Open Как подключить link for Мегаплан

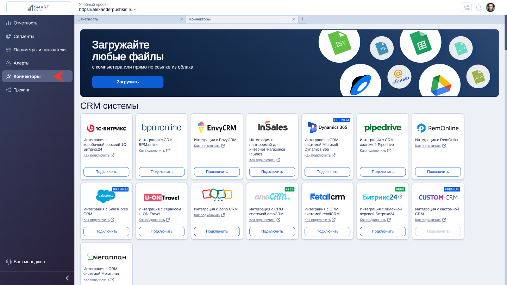tap(99, 280)
